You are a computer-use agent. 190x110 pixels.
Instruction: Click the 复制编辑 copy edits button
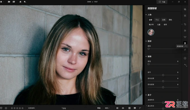(31, 108)
